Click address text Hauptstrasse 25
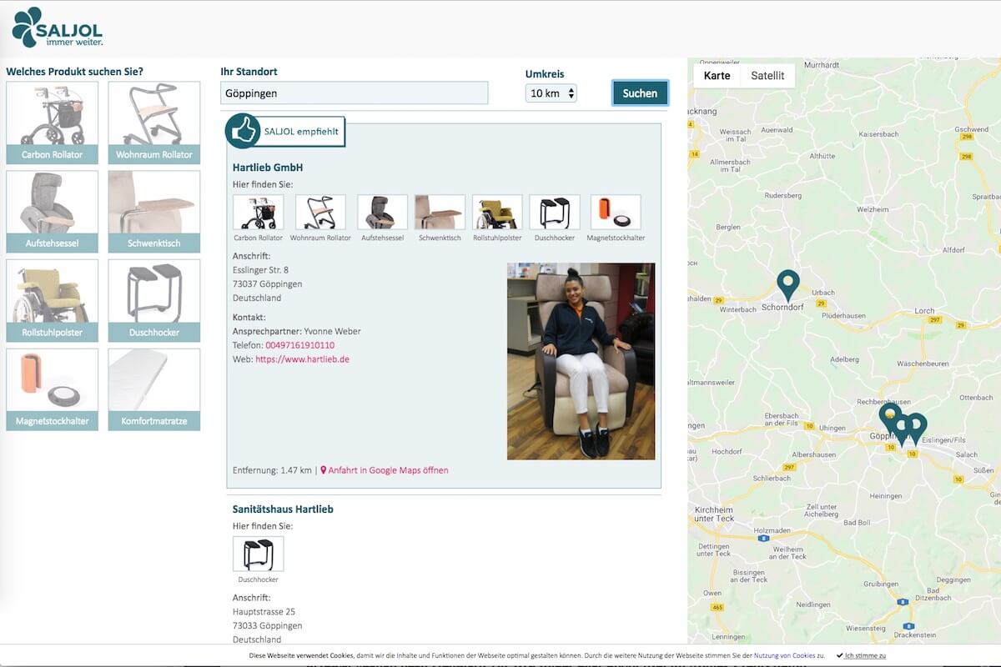1001x667 pixels. pos(264,612)
